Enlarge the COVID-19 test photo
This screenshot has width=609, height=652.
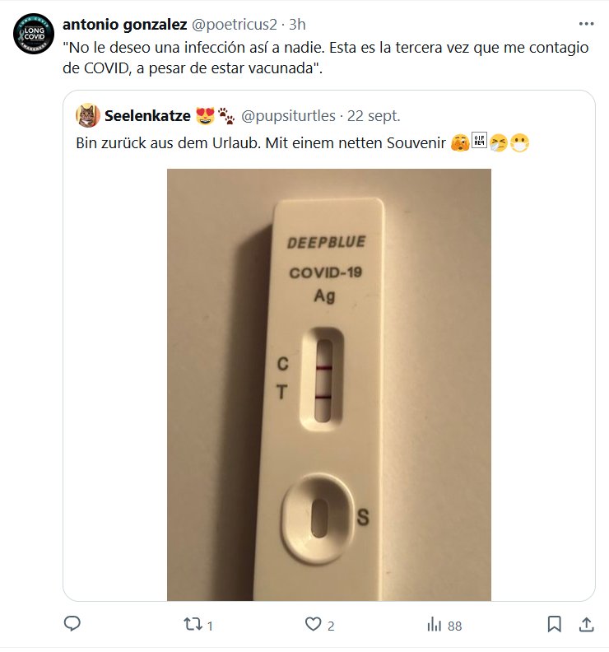(x=328, y=384)
